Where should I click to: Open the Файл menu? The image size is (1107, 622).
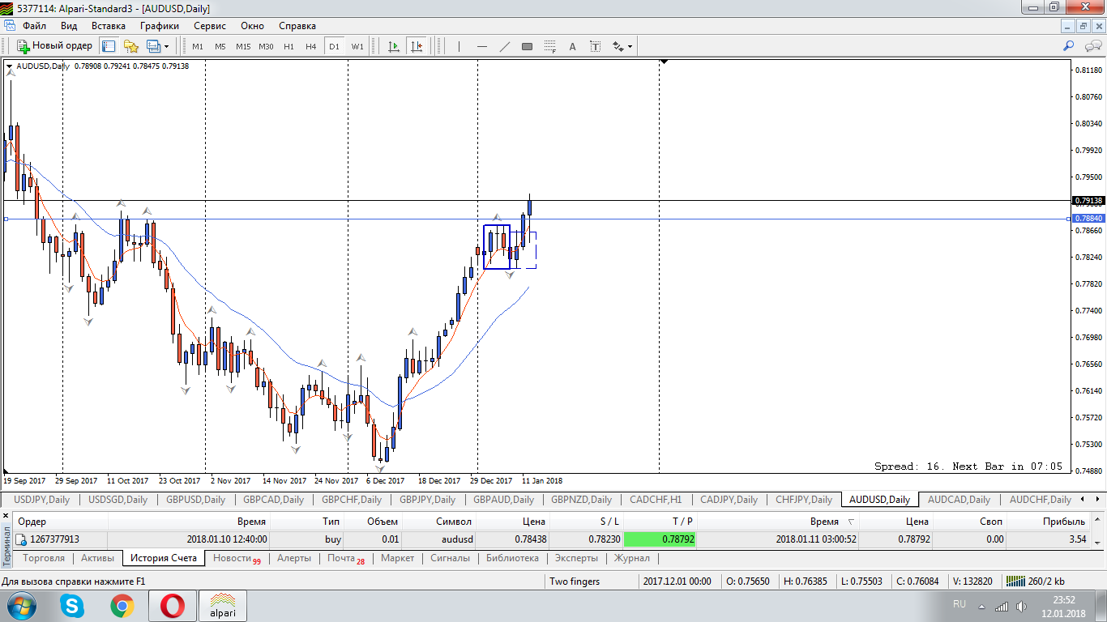[34, 26]
